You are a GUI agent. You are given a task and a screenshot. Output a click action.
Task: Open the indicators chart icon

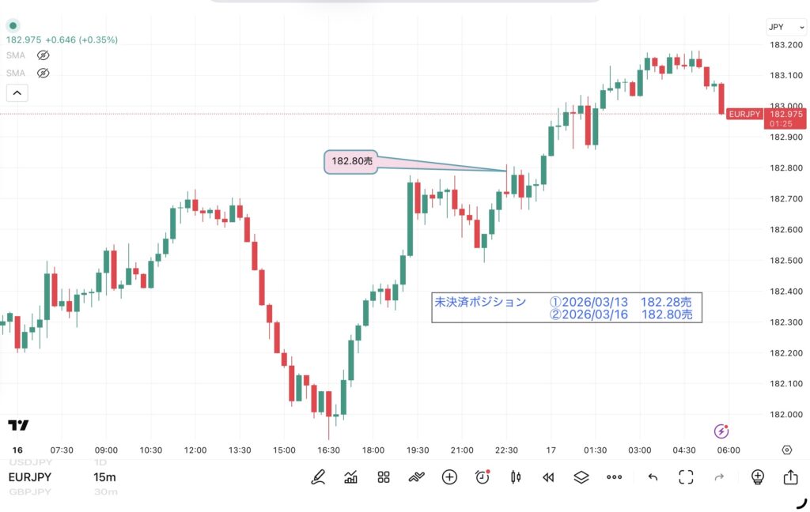350,477
